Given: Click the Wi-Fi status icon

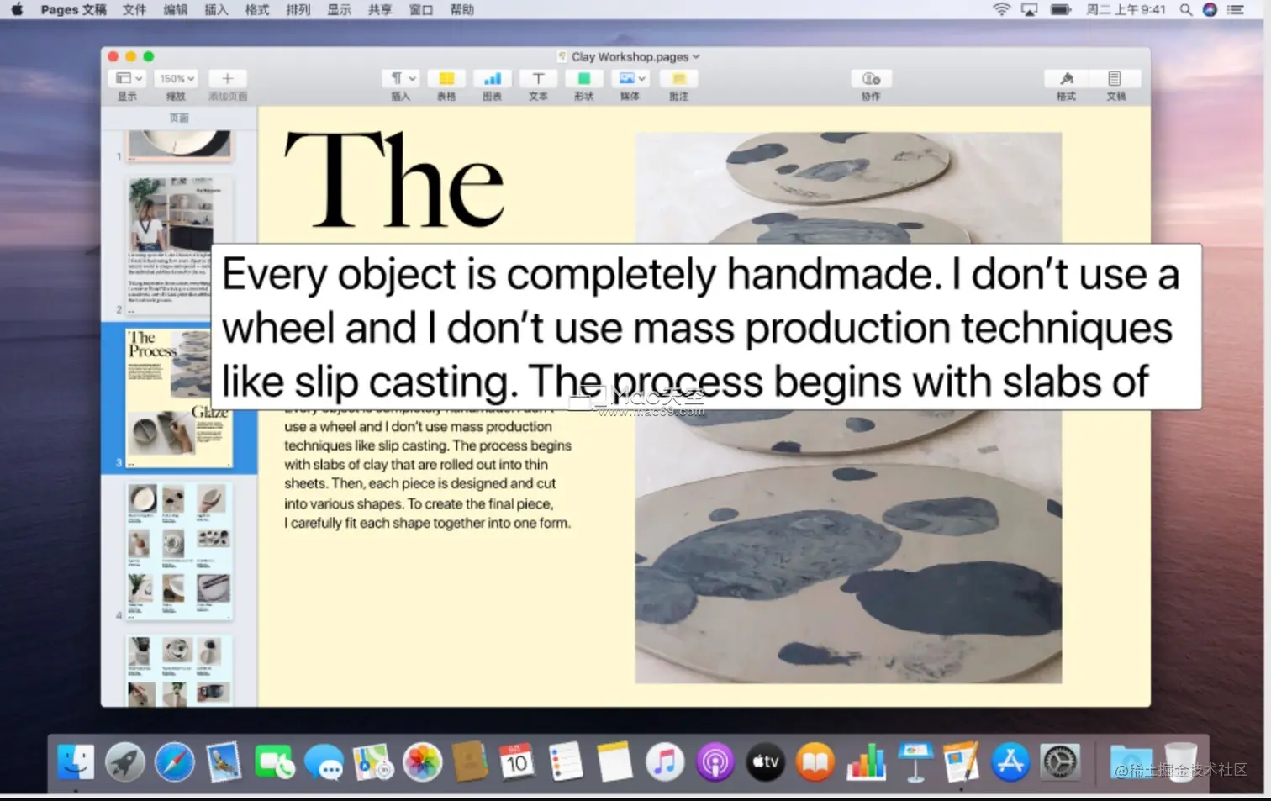Looking at the screenshot, I should pos(1001,9).
